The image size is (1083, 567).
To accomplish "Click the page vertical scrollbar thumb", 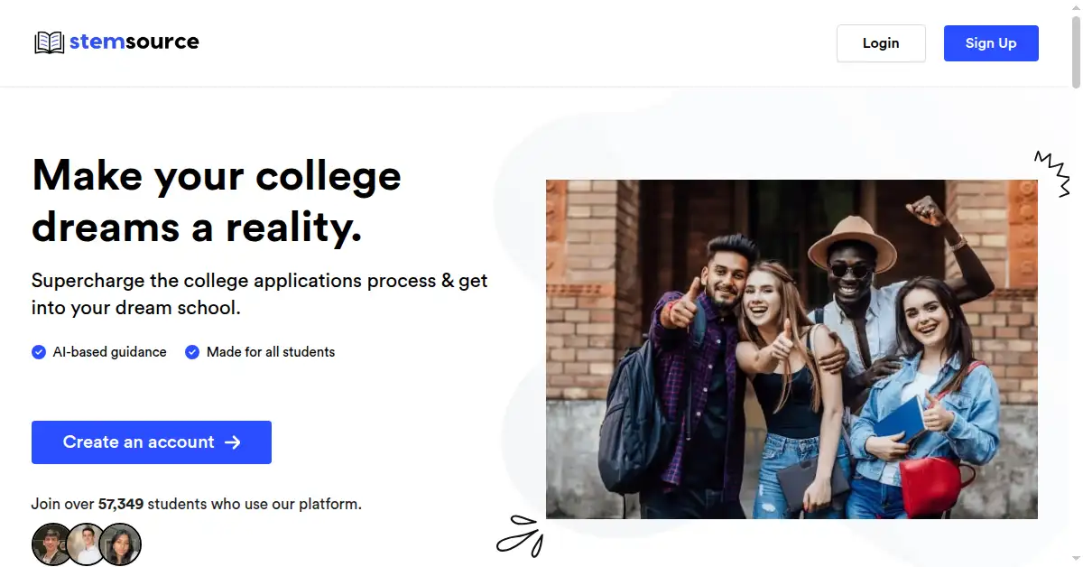I will 1076,45.
